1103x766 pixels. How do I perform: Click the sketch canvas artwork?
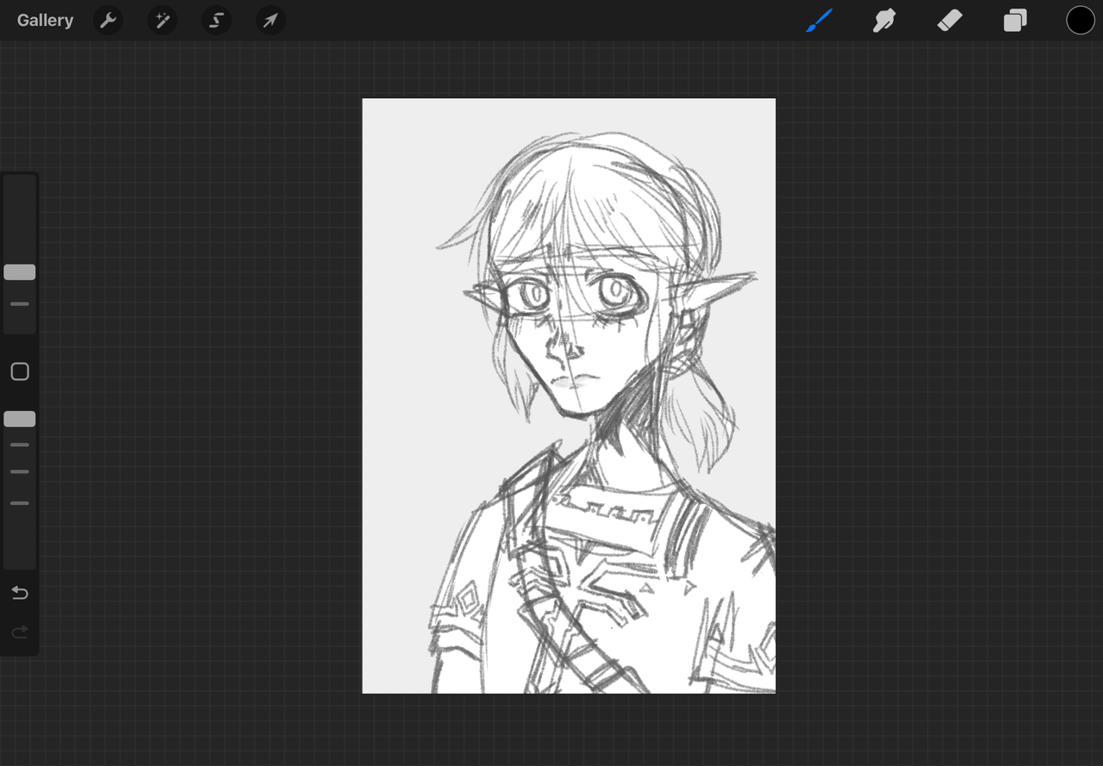pyautogui.click(x=569, y=395)
